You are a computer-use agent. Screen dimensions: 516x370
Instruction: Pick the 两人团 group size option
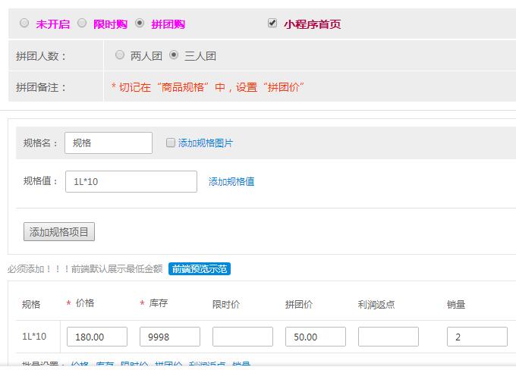120,55
